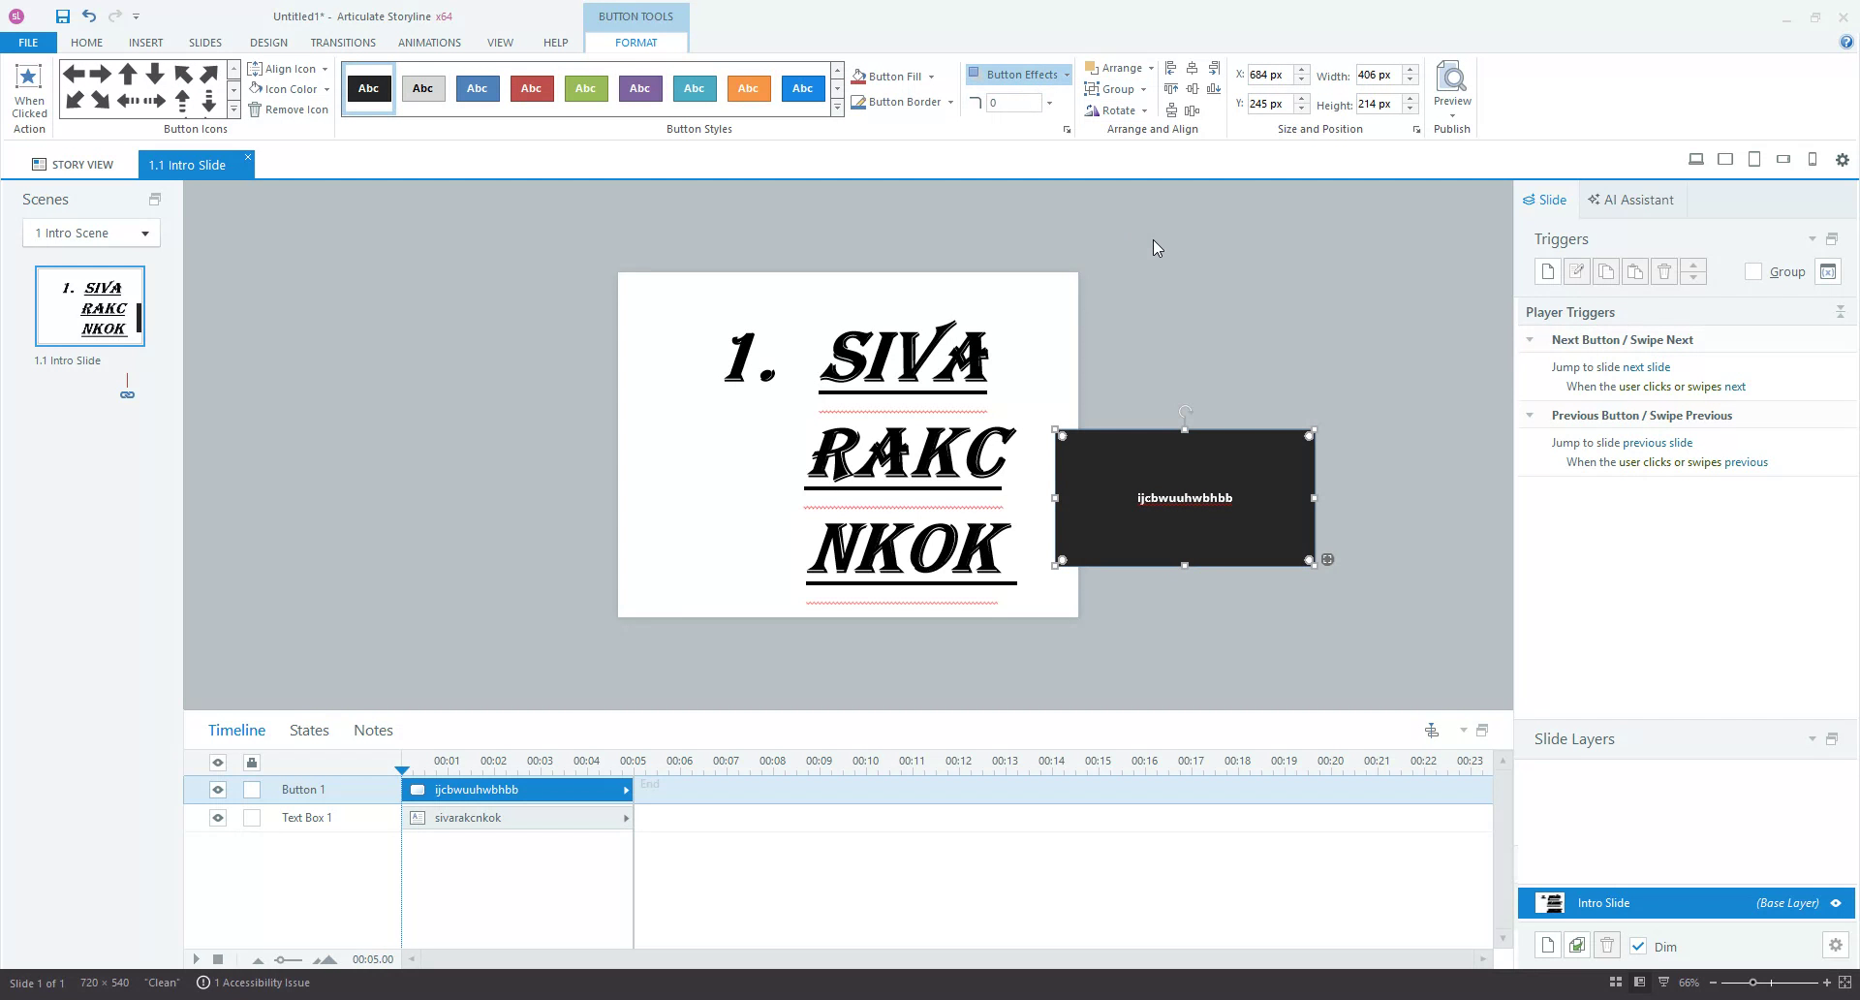Switch to the ANIMATIONS ribbon tab

click(x=429, y=43)
